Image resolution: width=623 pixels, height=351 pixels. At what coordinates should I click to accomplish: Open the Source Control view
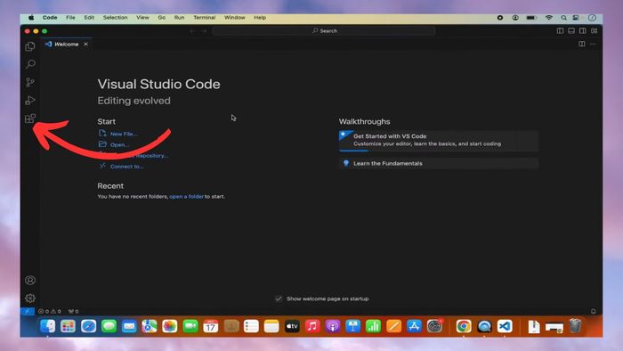pyautogui.click(x=30, y=82)
